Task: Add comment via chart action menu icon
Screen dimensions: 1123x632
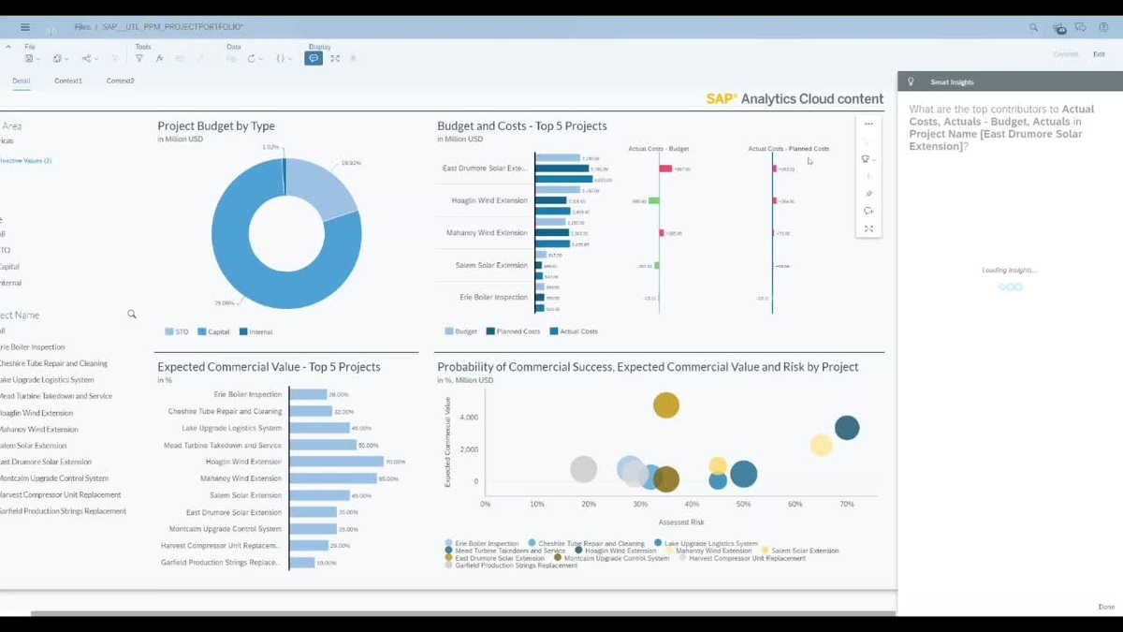Action: tap(868, 211)
